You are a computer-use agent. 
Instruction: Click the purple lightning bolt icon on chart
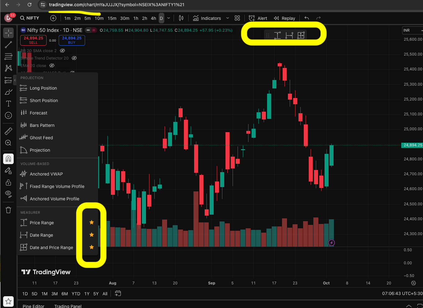332,243
